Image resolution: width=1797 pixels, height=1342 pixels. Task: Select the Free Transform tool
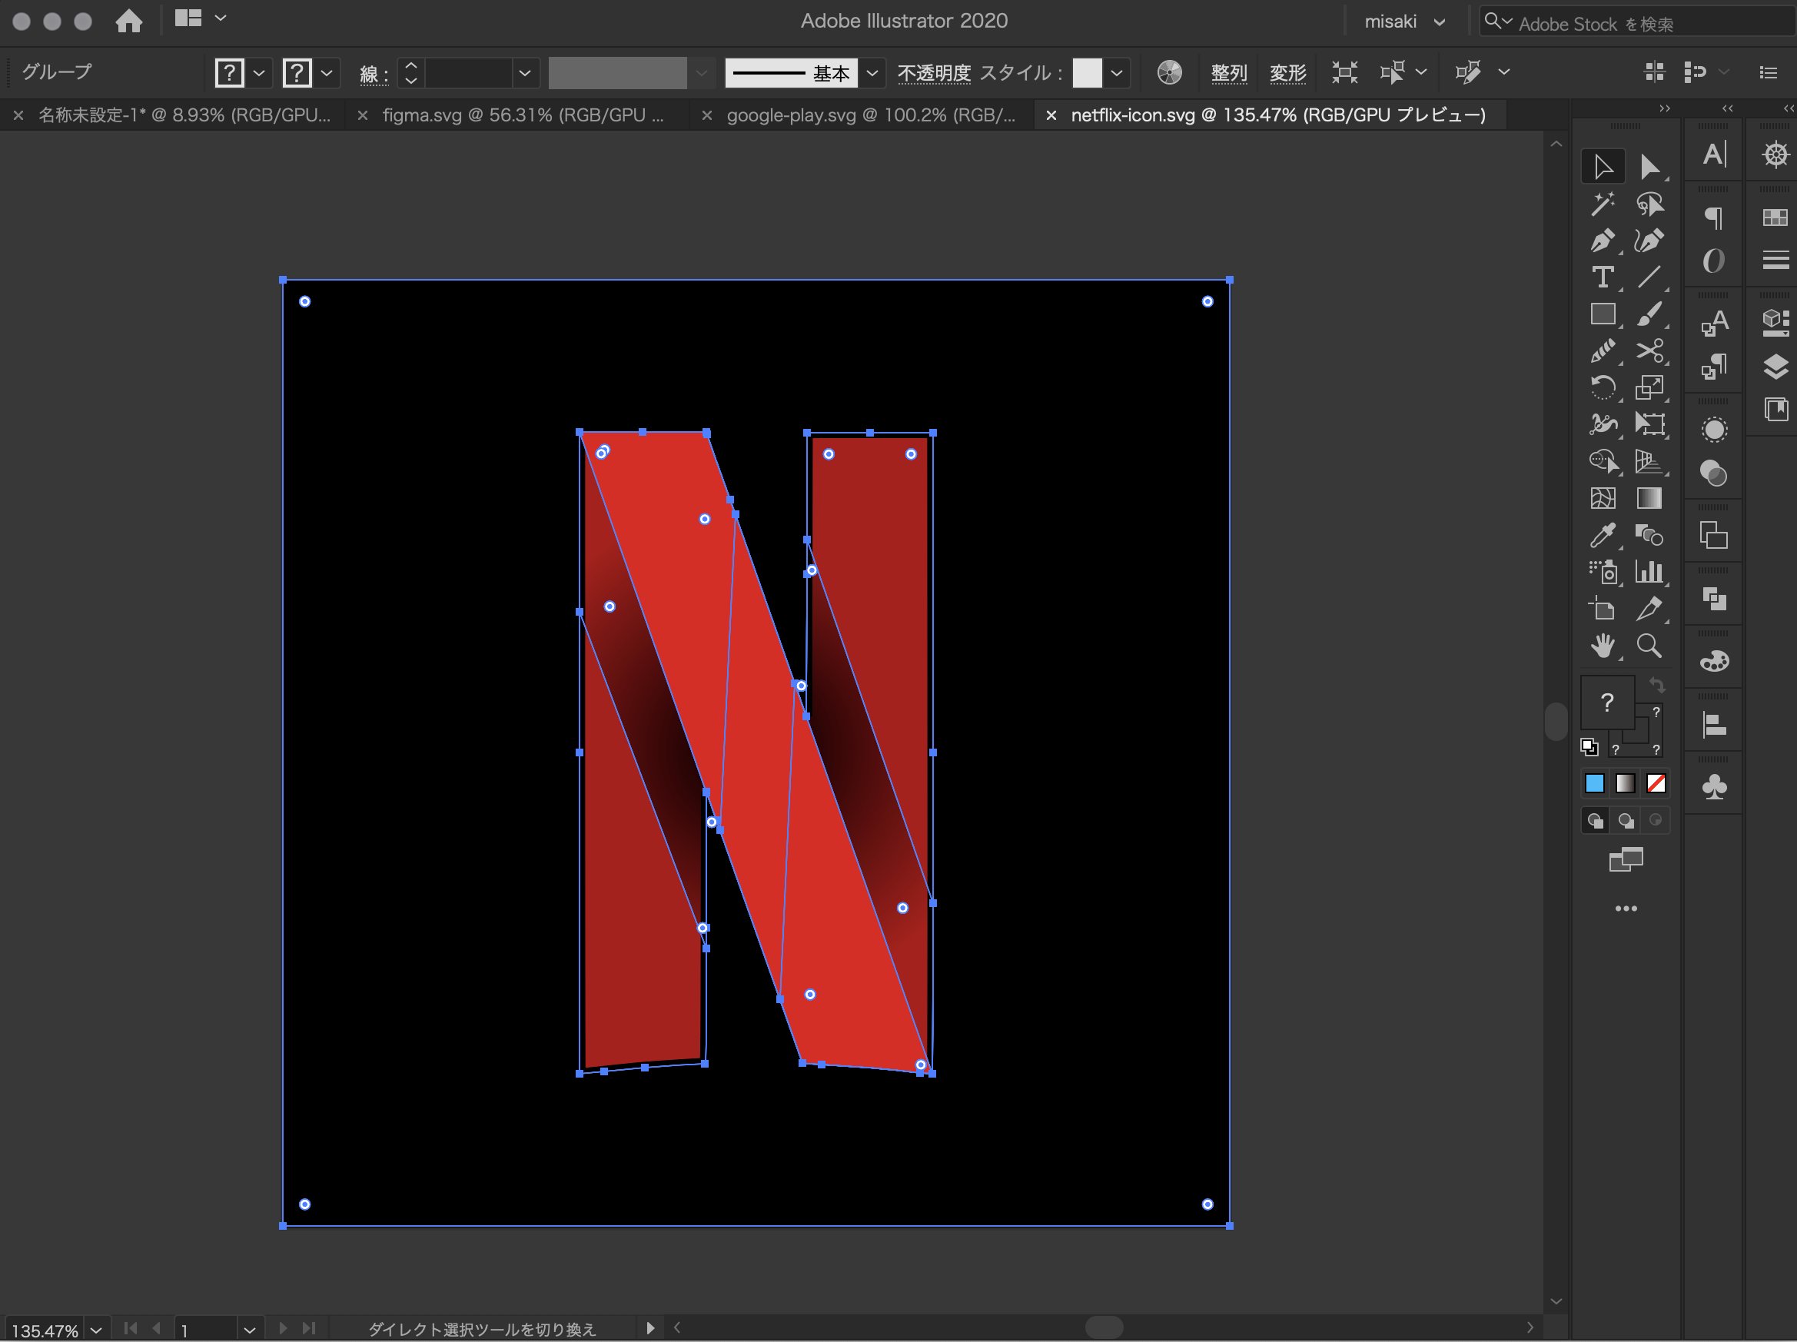click(x=1649, y=424)
